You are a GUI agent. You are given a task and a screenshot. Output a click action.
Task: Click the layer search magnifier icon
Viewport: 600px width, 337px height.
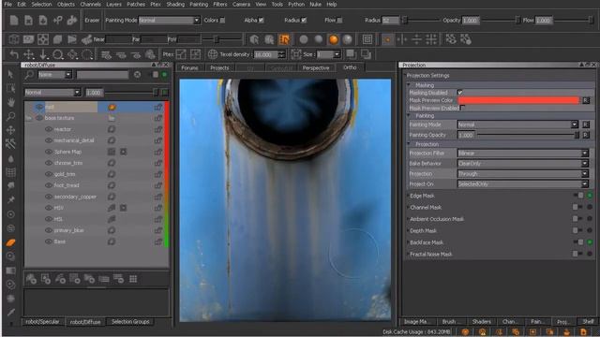(29, 75)
